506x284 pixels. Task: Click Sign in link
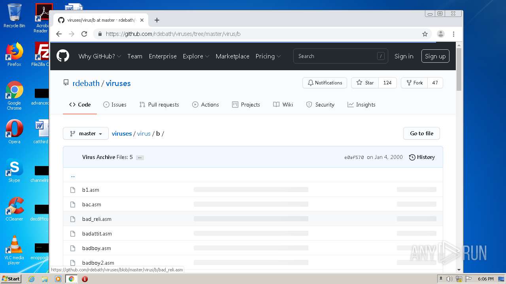click(404, 56)
